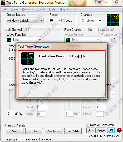The width and height of the screenshot is (123, 142).
Task: Open the Presets menu
Action: (28, 9)
